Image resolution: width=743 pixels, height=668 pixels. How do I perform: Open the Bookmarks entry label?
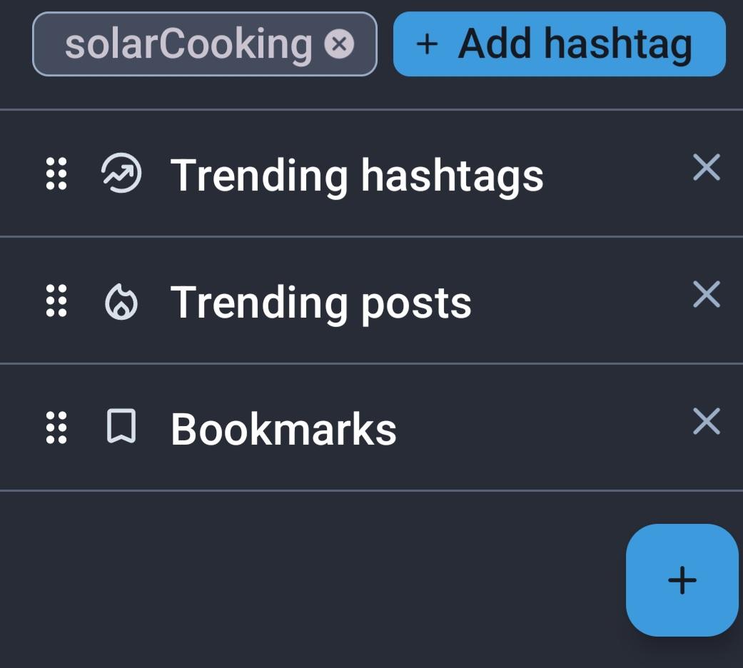coord(283,429)
